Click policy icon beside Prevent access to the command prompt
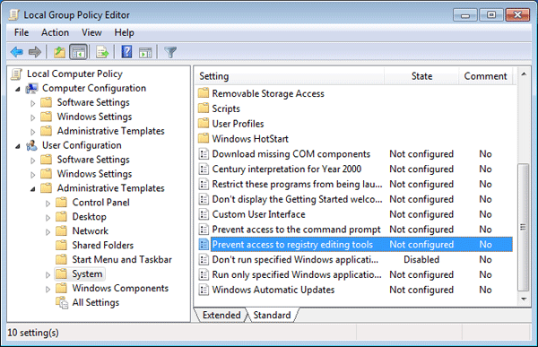 click(x=204, y=230)
